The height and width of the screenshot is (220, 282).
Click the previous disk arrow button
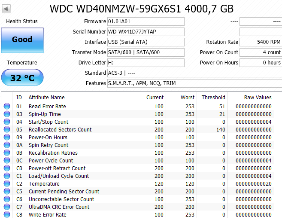click(7, 9)
